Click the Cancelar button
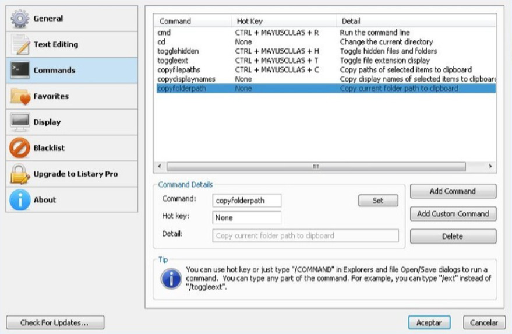Image resolution: width=512 pixels, height=334 pixels. pos(484,322)
